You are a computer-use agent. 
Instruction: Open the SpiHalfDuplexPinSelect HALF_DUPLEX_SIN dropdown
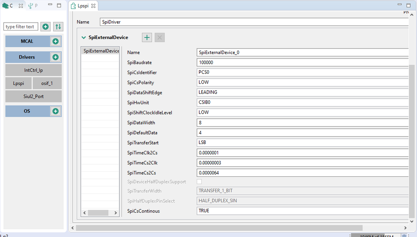point(303,201)
